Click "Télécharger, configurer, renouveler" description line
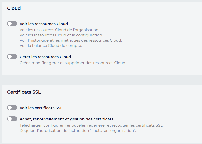The width and height of the screenshot is (202, 144). pos(91,125)
